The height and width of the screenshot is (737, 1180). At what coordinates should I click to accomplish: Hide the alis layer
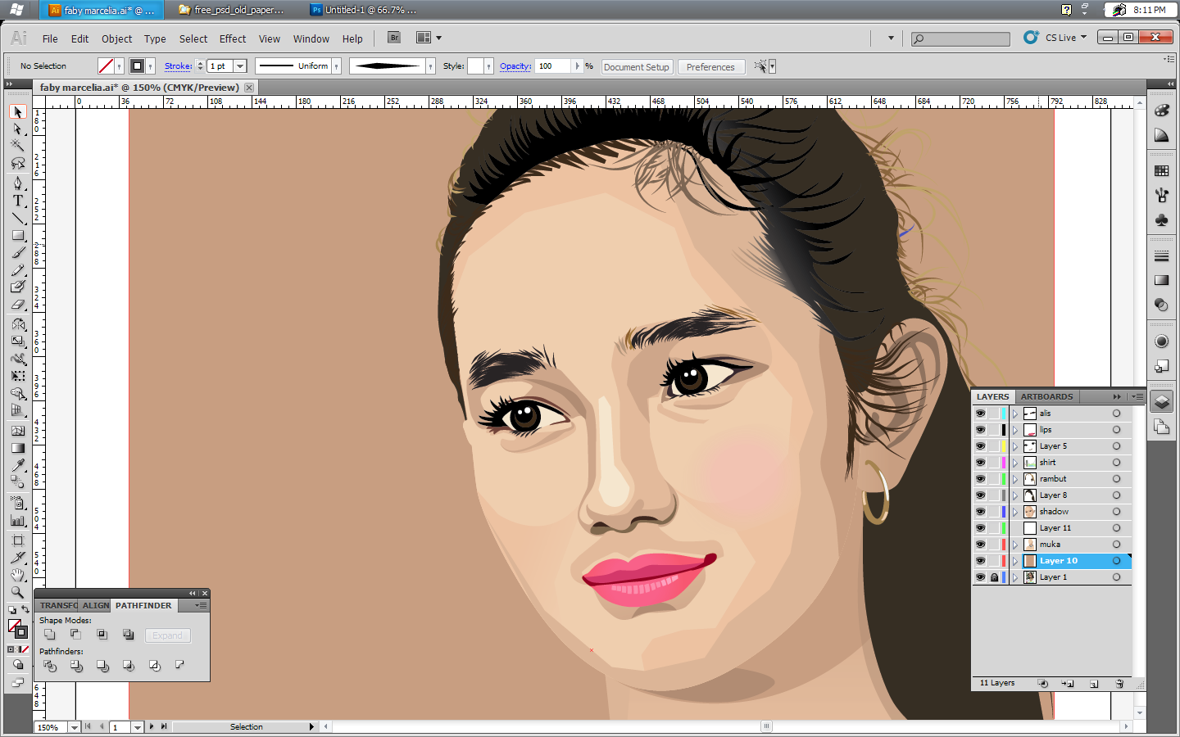click(980, 414)
